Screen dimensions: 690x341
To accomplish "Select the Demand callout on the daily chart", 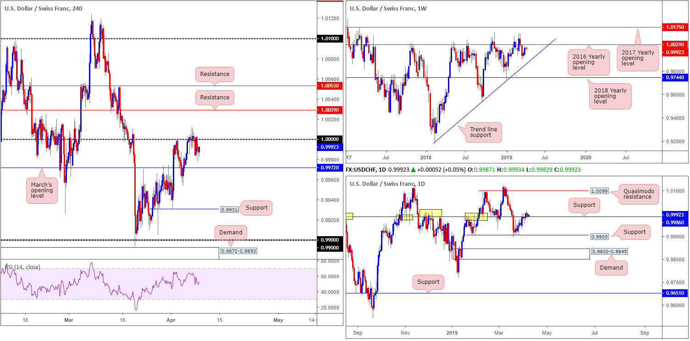I will point(612,267).
